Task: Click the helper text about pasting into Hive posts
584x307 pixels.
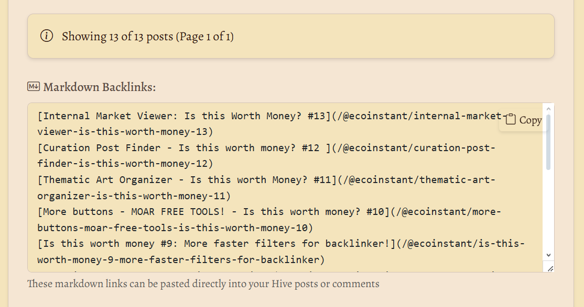Action: (203, 284)
